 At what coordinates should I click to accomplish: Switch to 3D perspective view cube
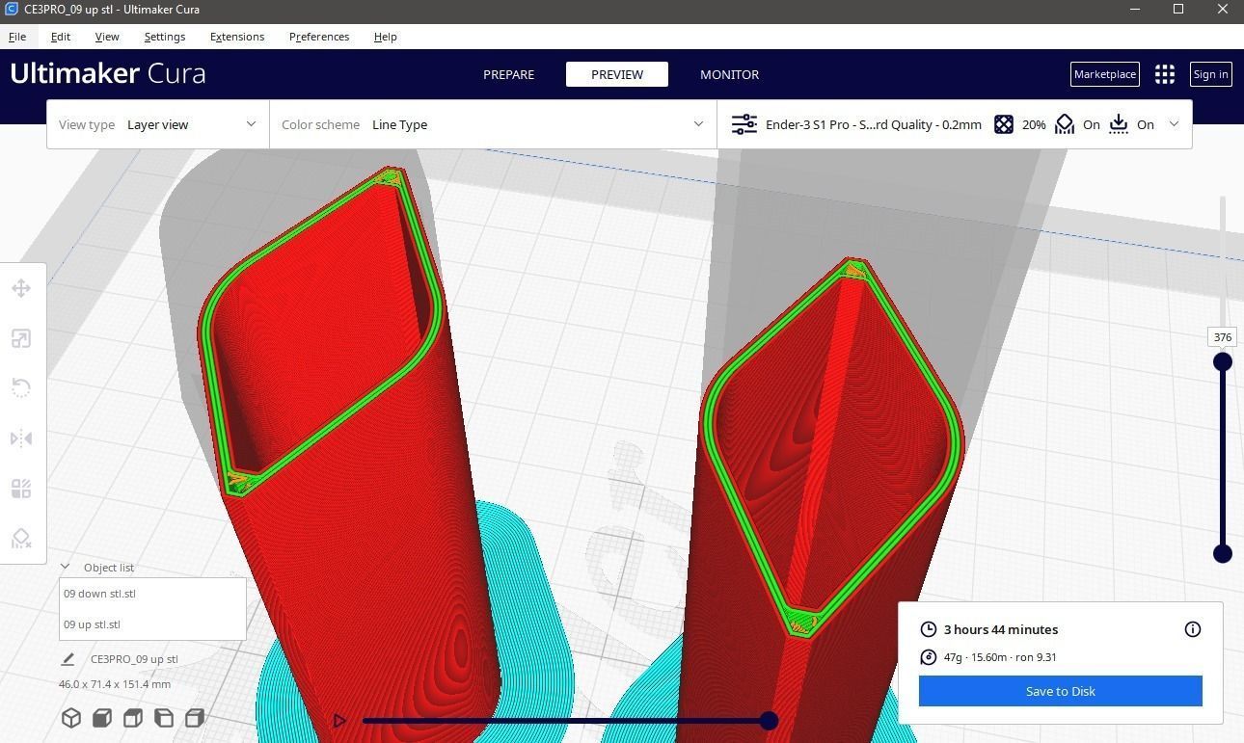(x=71, y=718)
